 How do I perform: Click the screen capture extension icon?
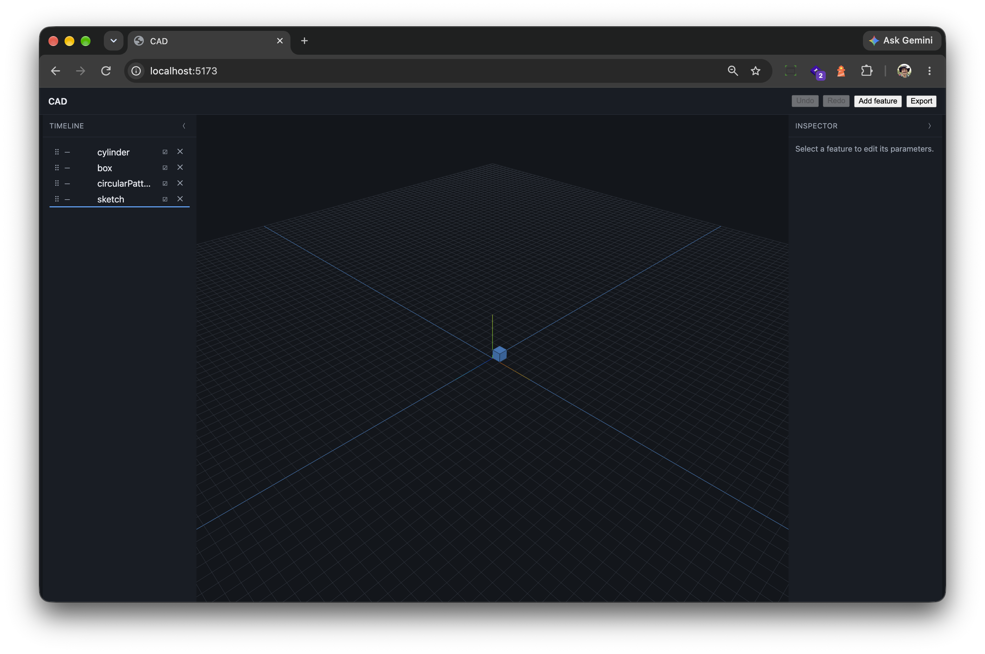pyautogui.click(x=790, y=71)
